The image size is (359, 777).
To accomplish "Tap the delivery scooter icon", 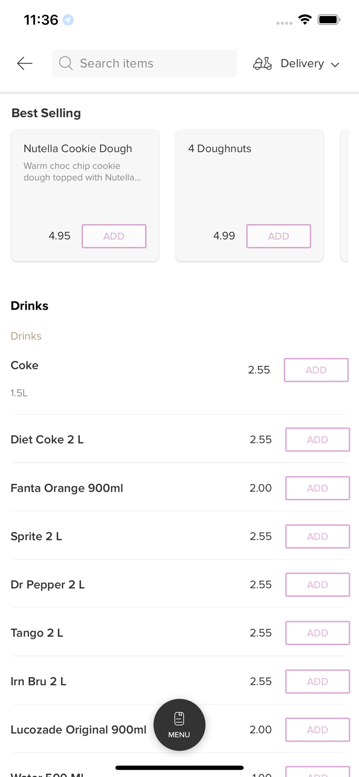I will click(x=262, y=63).
